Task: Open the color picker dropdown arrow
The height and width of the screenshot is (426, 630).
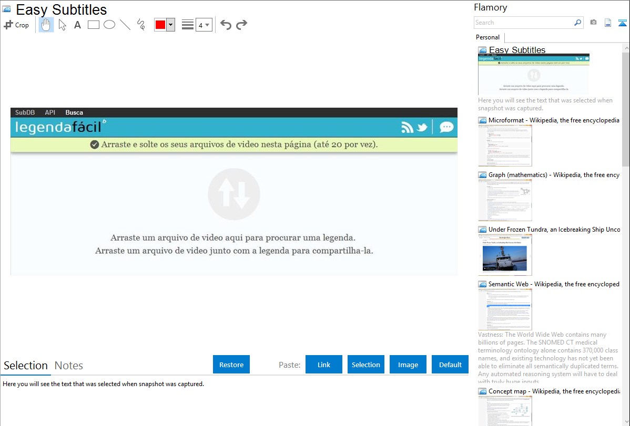Action: tap(171, 25)
